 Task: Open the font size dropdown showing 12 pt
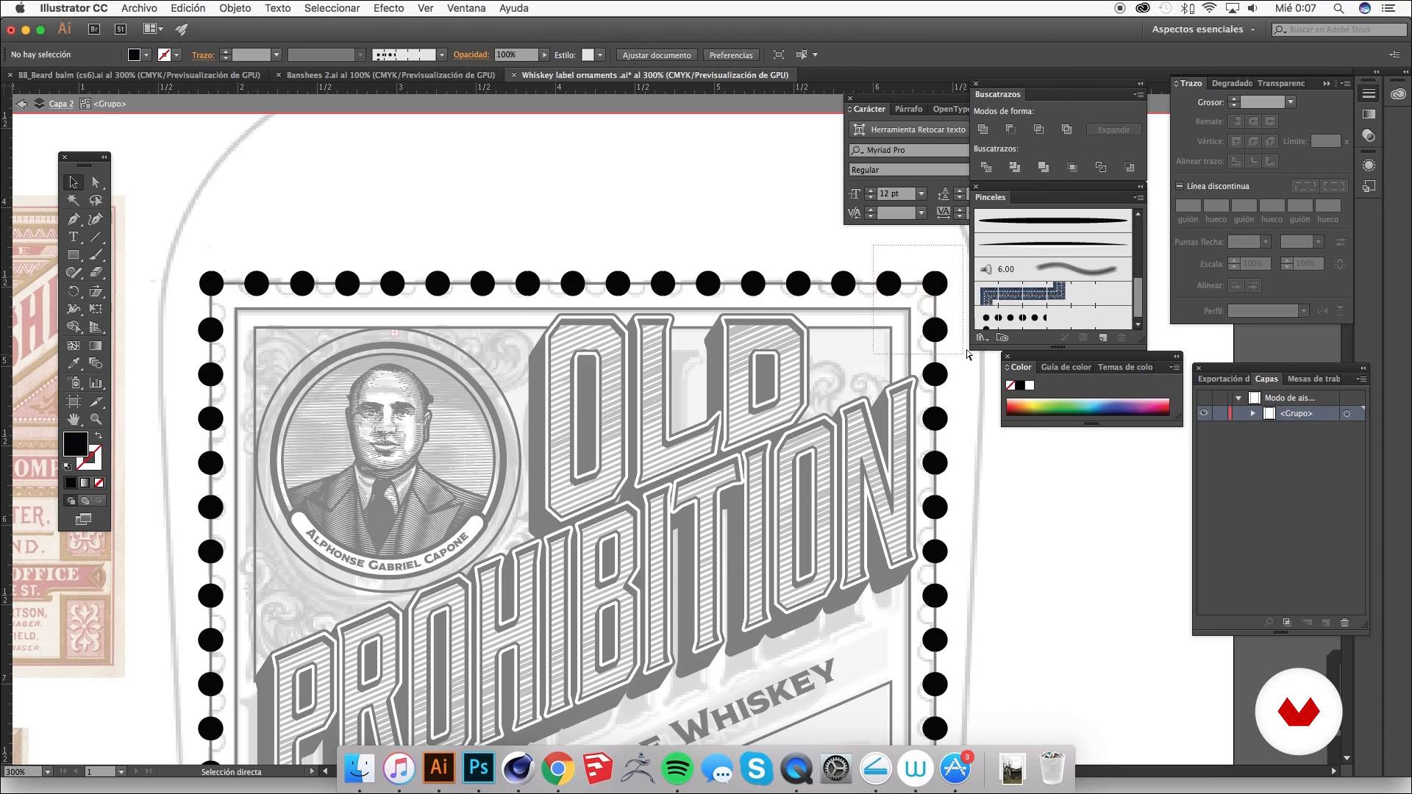pyautogui.click(x=921, y=193)
